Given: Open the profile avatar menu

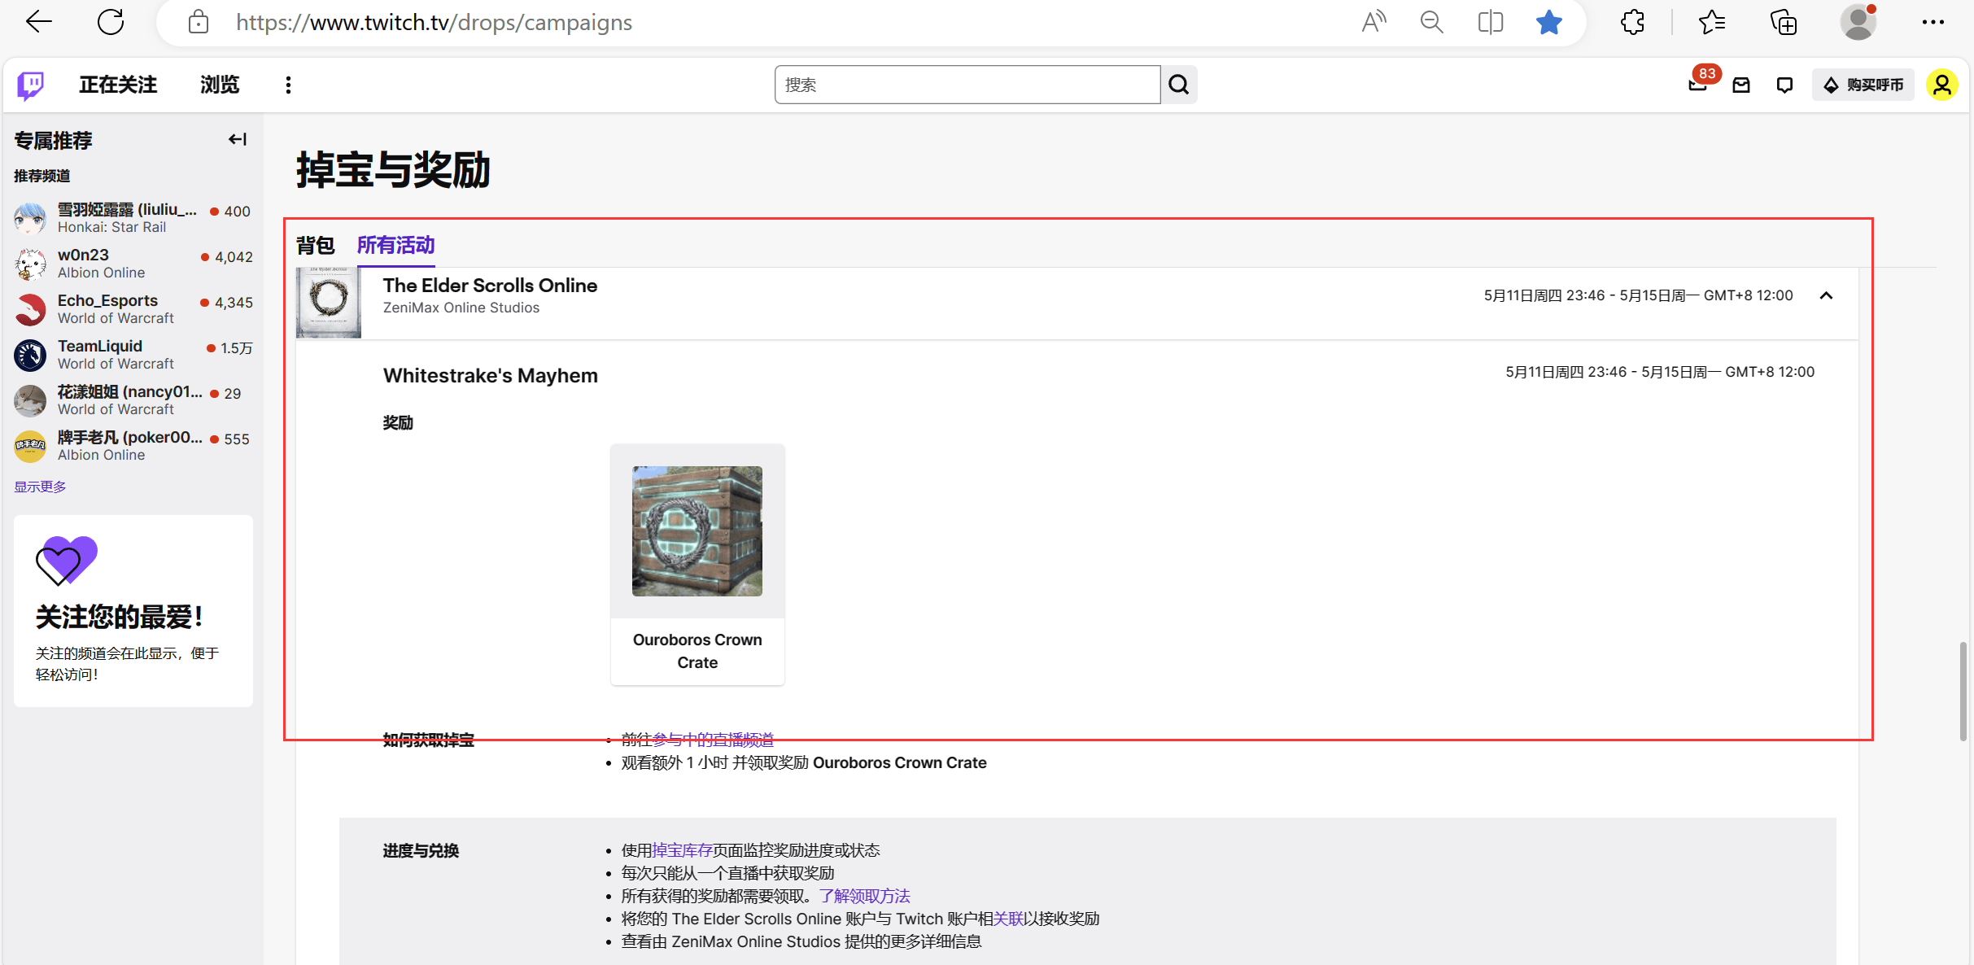Looking at the screenshot, I should tap(1942, 85).
